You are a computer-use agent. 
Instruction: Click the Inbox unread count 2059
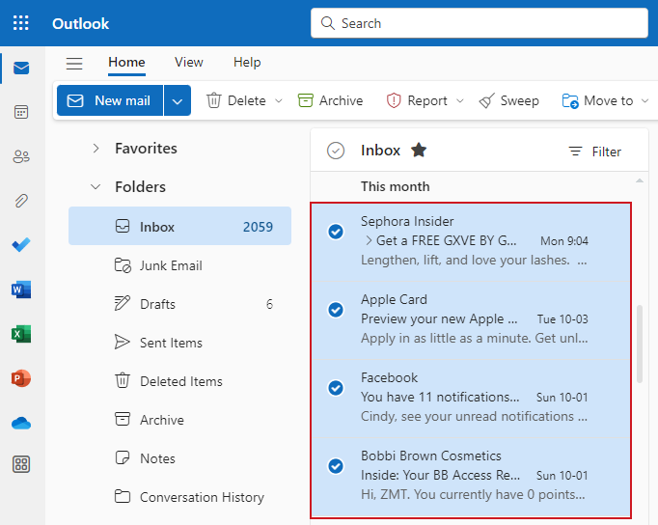tap(258, 227)
